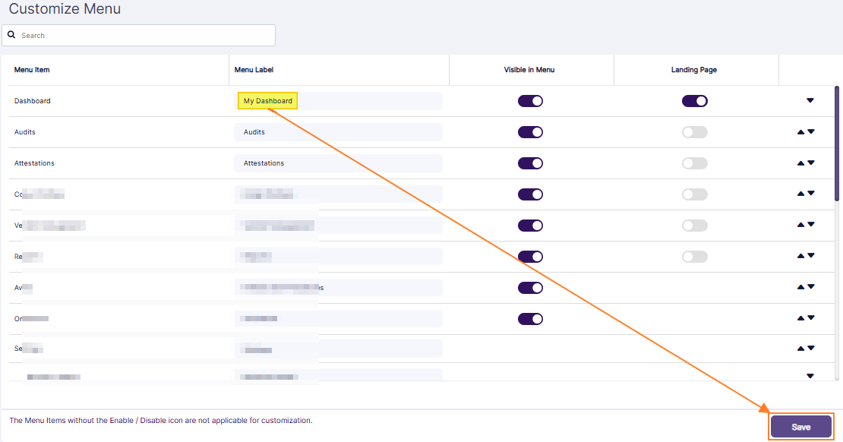Click the up arrow beside Attestations

[800, 163]
